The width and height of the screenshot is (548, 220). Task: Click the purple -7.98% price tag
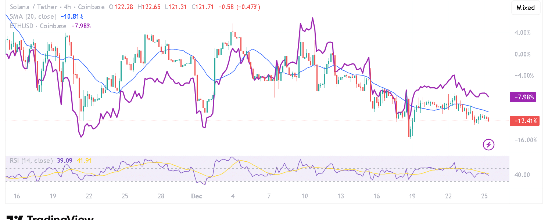(x=523, y=97)
